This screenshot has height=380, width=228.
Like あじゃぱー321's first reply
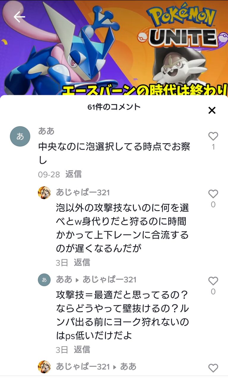pos(213,194)
